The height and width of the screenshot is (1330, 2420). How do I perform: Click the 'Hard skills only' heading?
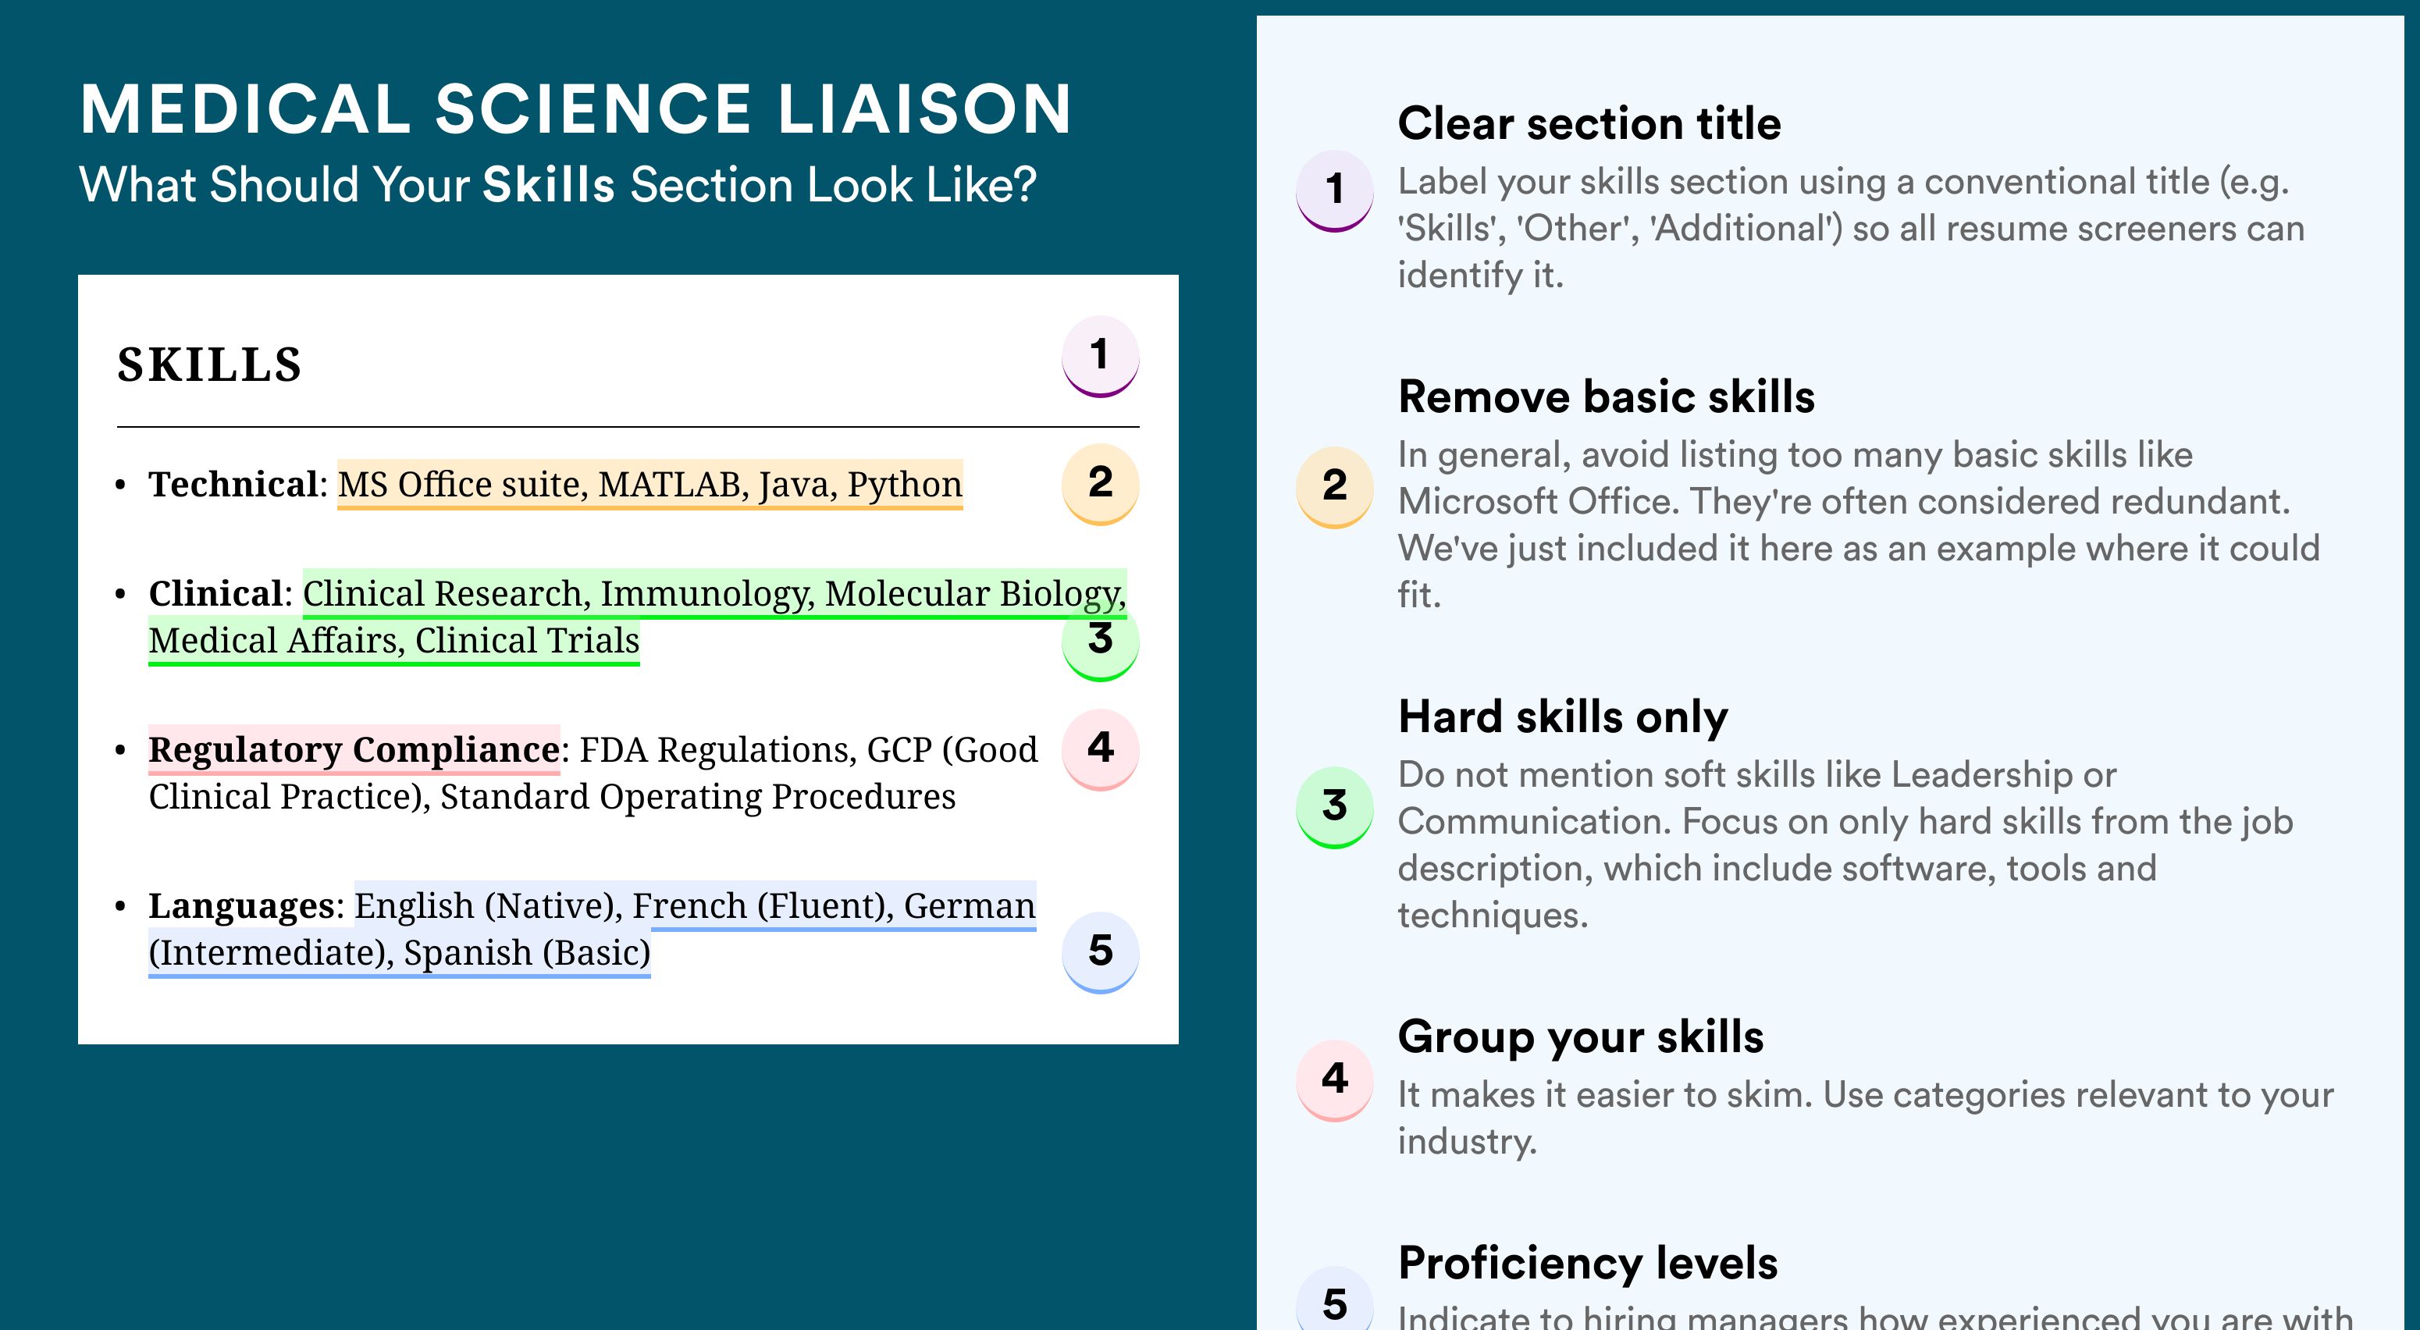[x=1562, y=717]
